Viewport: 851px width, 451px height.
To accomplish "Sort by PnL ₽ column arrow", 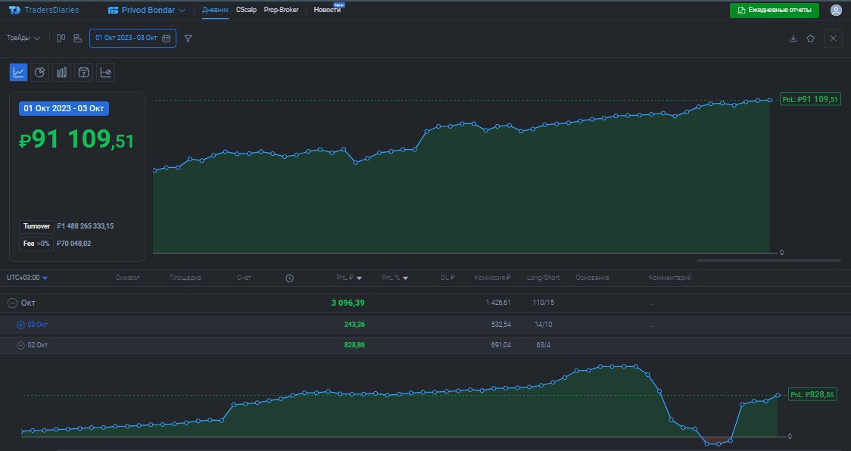I will [360, 278].
